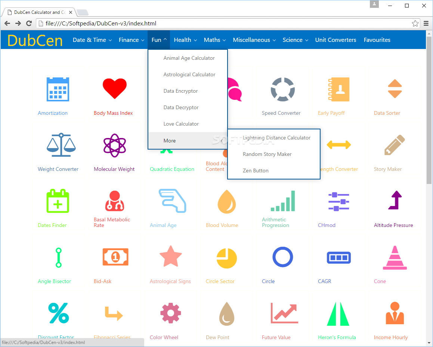Open the Maths dropdown menu

215,40
